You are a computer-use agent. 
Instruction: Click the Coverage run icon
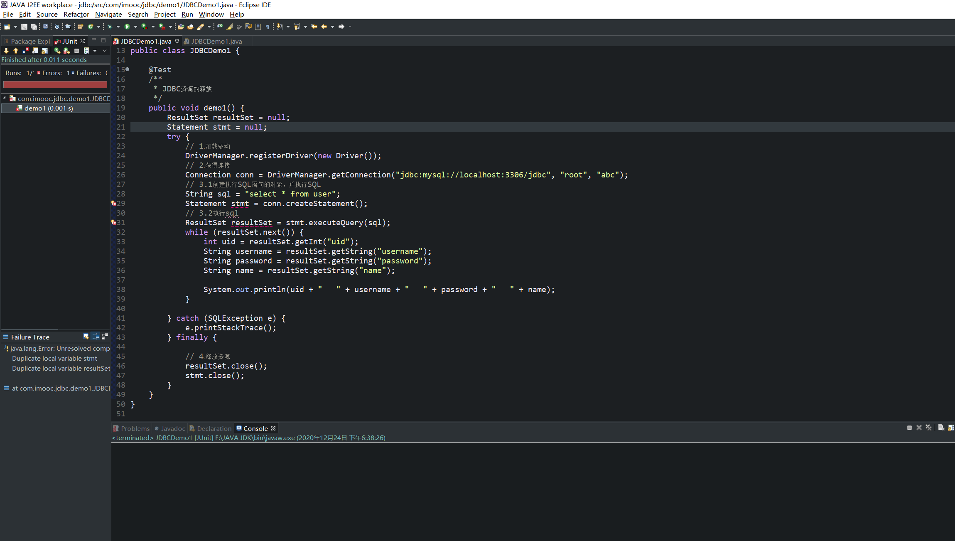tap(144, 27)
